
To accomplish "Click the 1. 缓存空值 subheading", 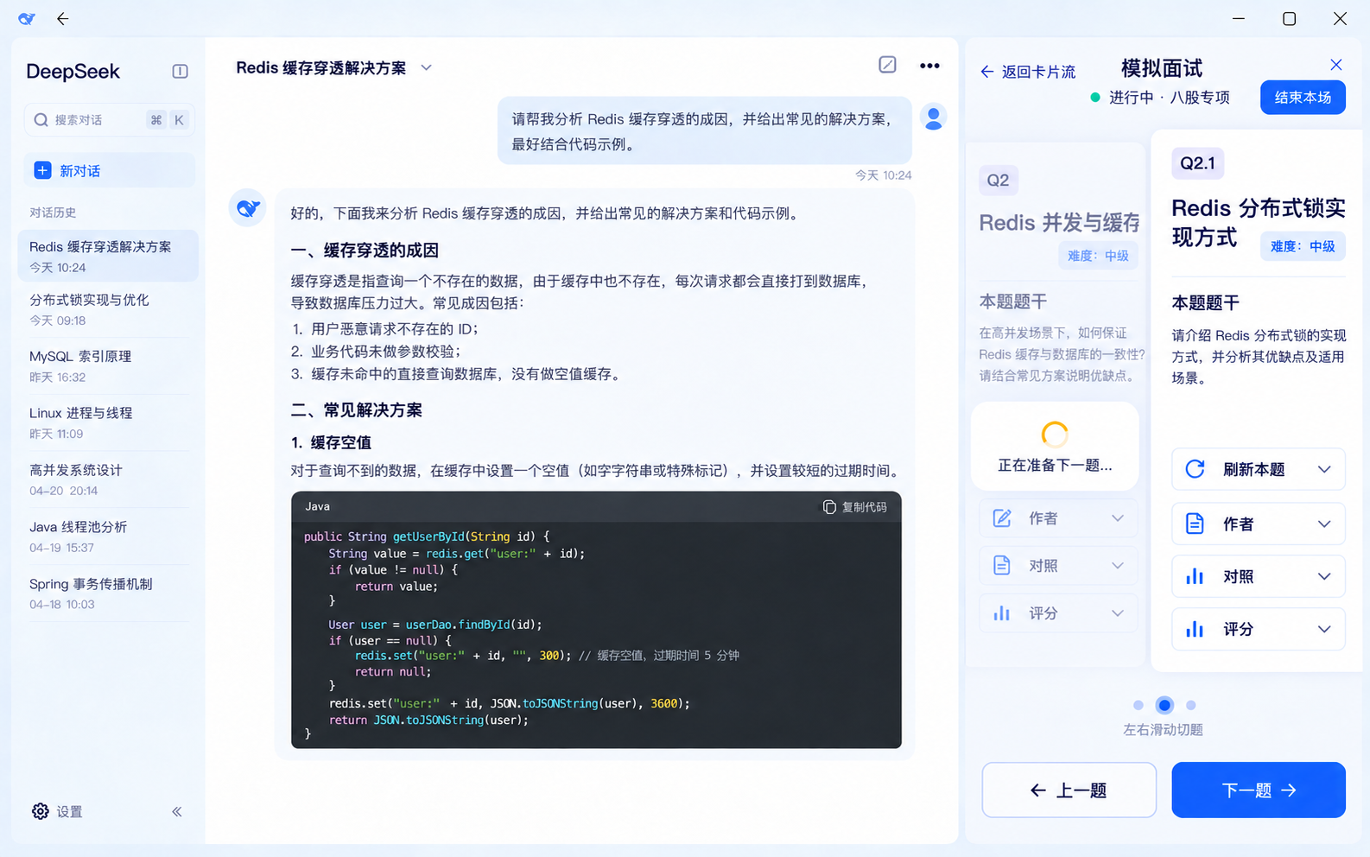I will coord(331,442).
